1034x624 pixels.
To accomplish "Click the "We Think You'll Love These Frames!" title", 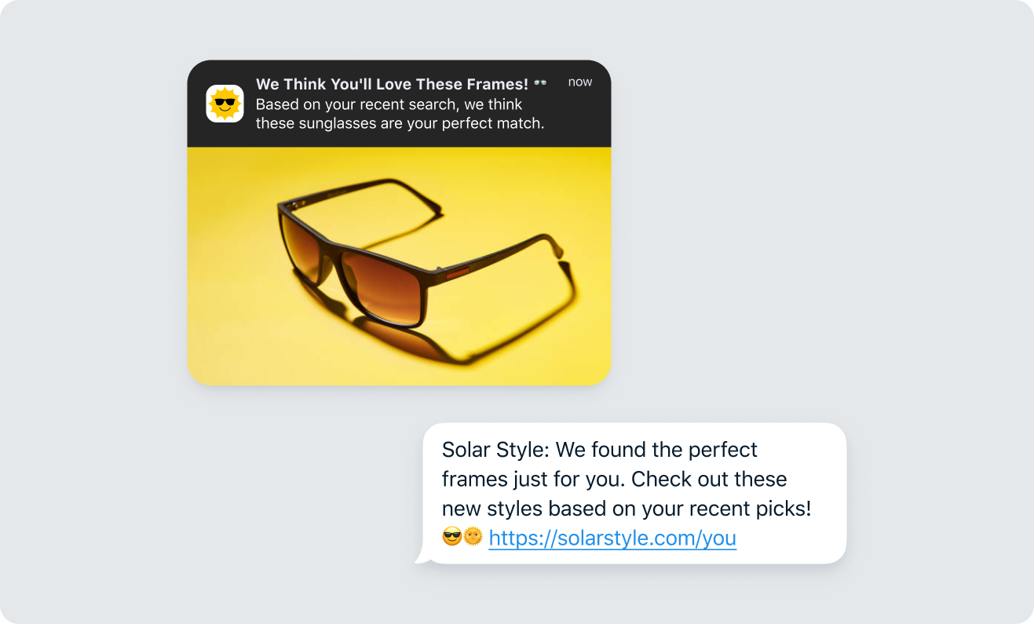I will pyautogui.click(x=392, y=84).
